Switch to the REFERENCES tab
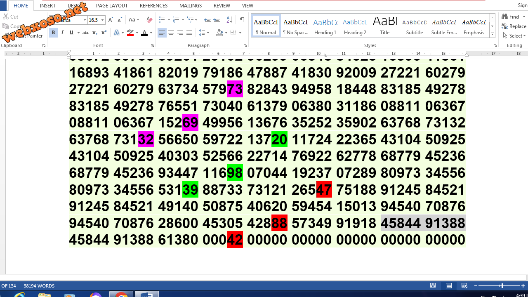528x297 pixels. pos(153,6)
